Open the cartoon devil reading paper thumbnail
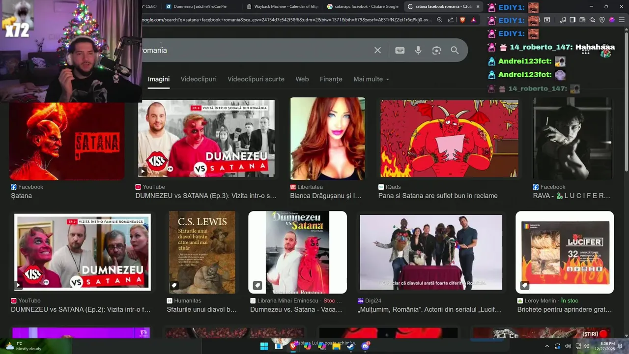This screenshot has height=354, width=629. click(449, 139)
